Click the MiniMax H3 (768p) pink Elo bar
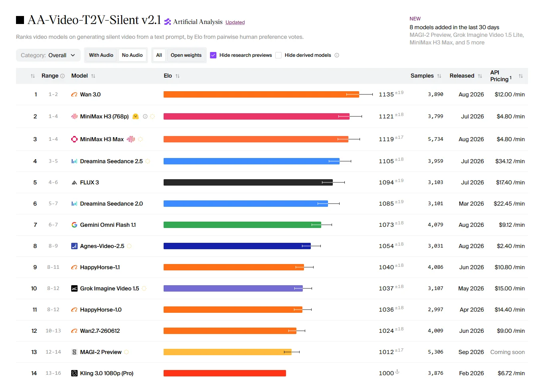The height and width of the screenshot is (380, 544). 256,116
